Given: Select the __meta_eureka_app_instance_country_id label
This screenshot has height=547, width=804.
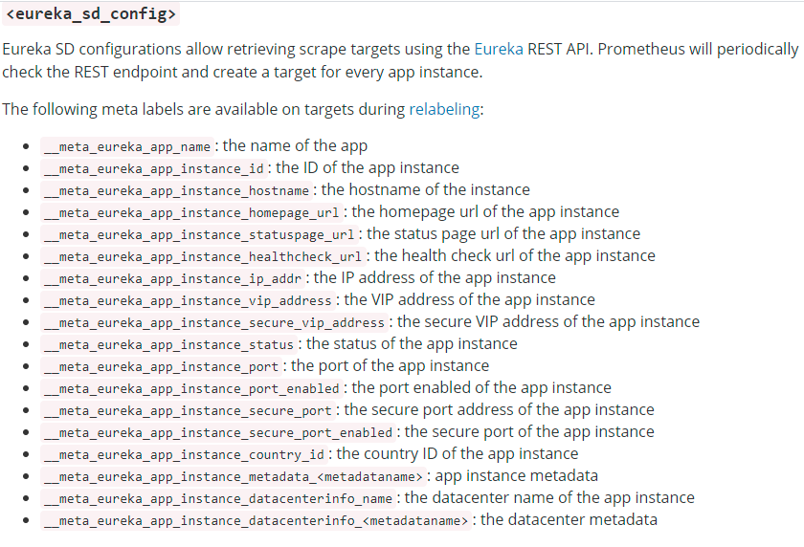Looking at the screenshot, I should (184, 455).
